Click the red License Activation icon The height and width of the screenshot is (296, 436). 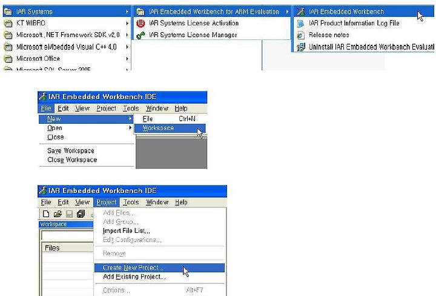click(x=140, y=24)
